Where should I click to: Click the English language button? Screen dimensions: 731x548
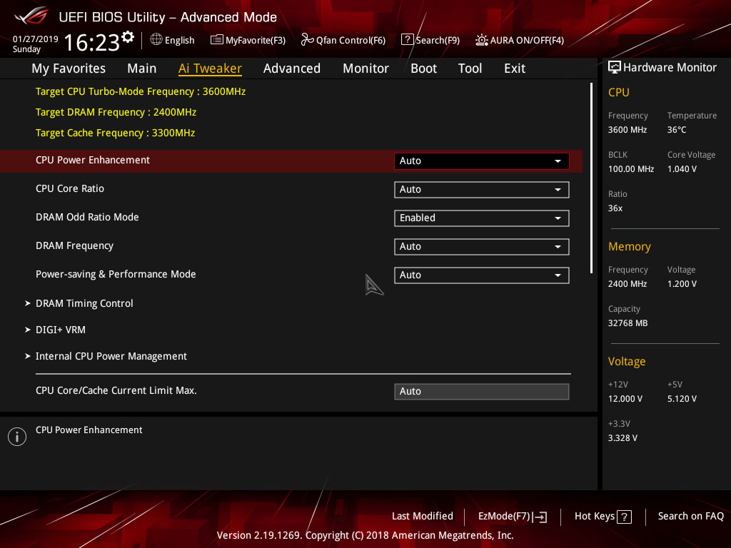click(x=173, y=40)
